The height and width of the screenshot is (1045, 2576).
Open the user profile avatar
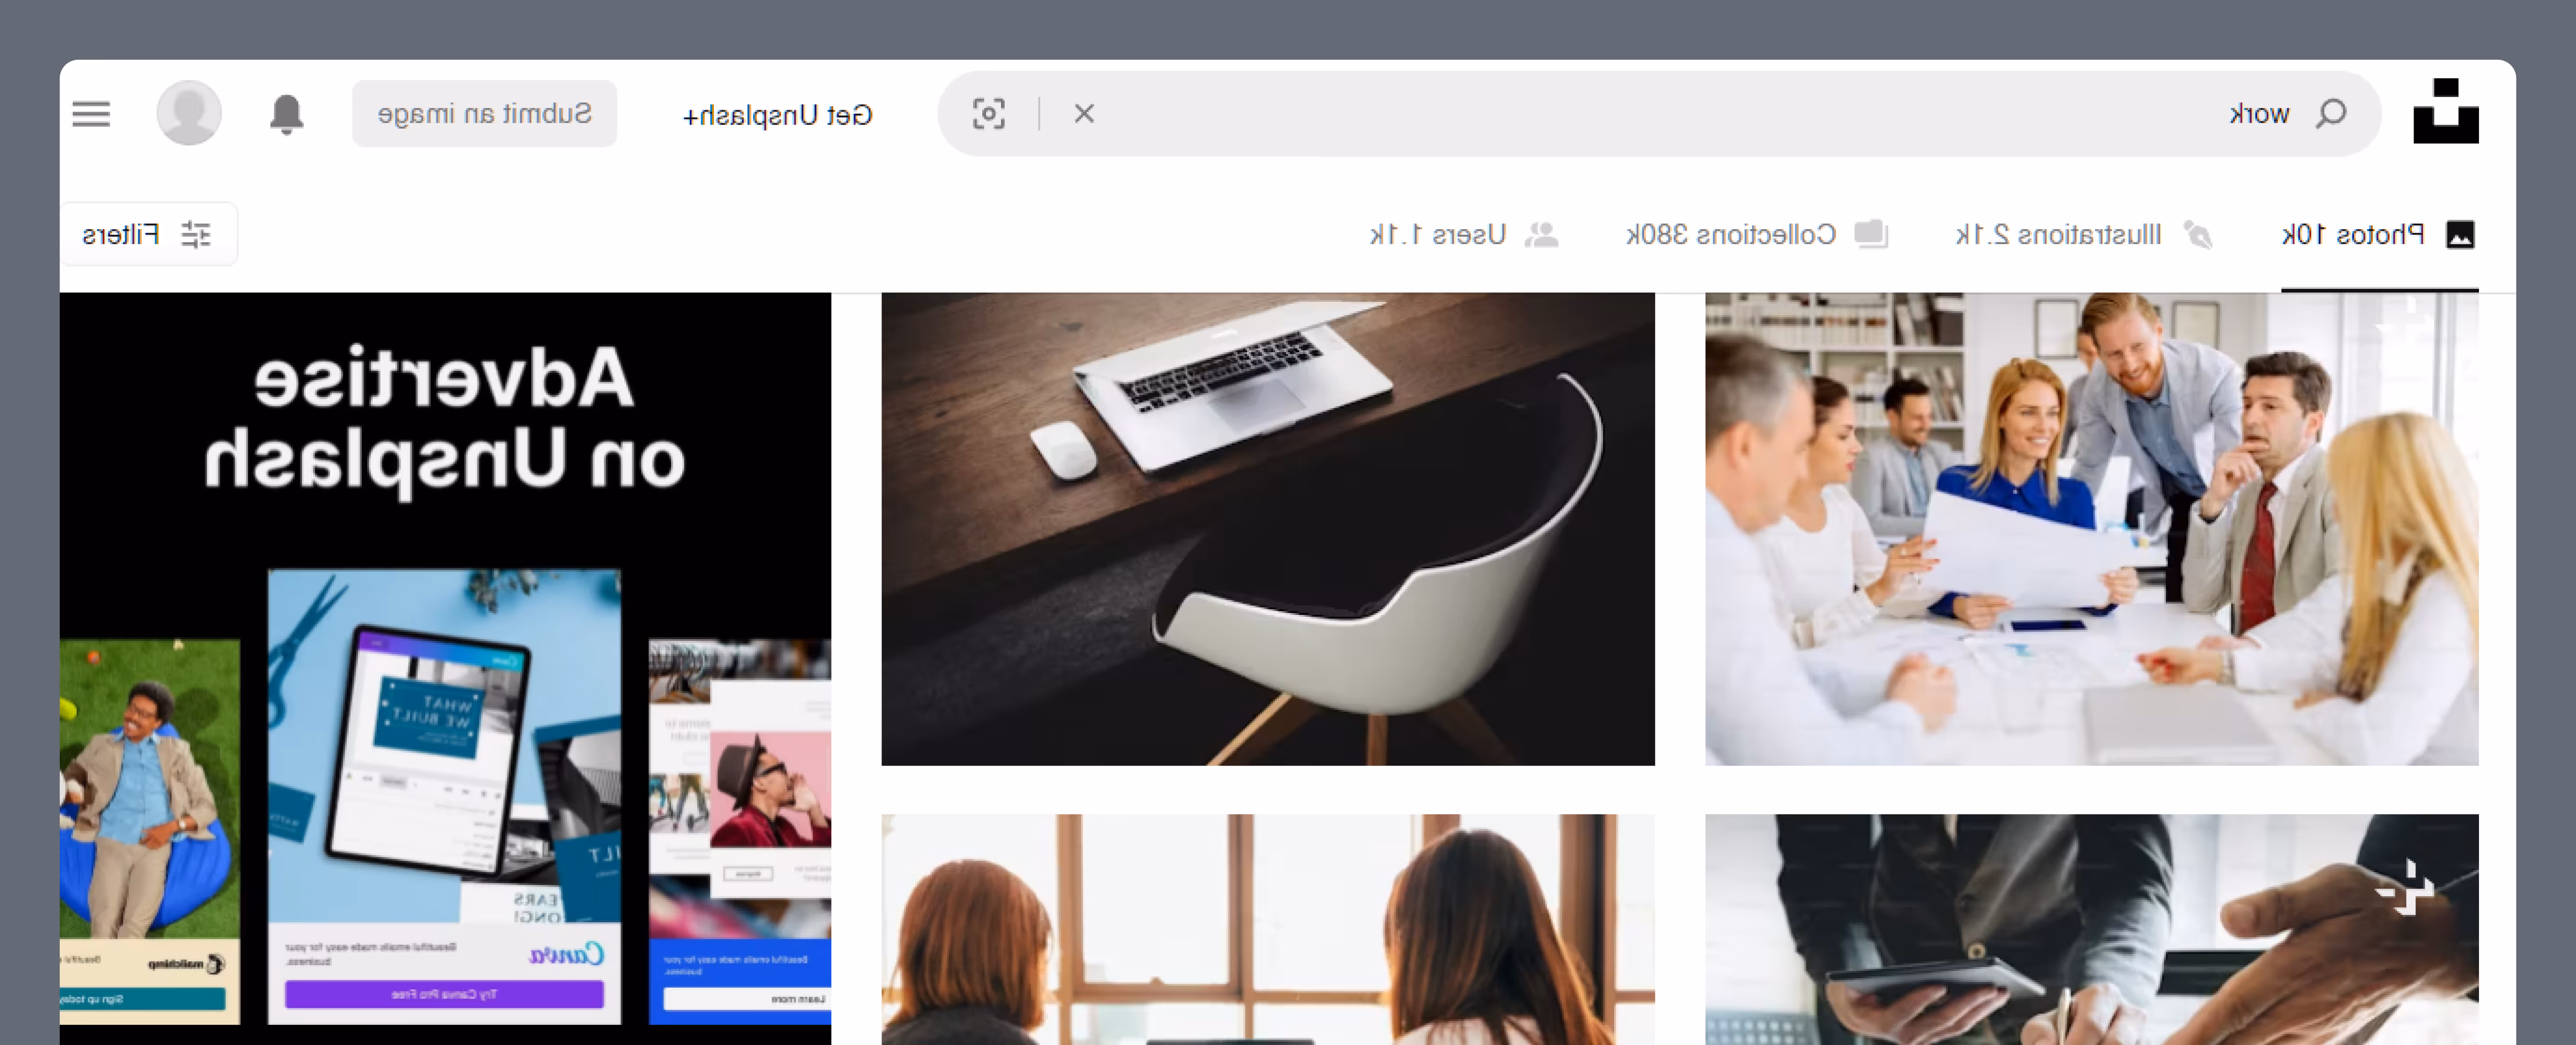coord(189,113)
